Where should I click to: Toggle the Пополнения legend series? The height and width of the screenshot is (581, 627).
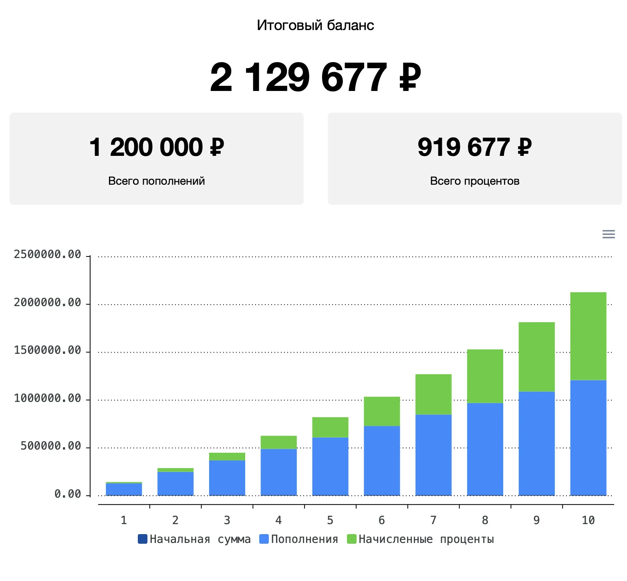[299, 539]
